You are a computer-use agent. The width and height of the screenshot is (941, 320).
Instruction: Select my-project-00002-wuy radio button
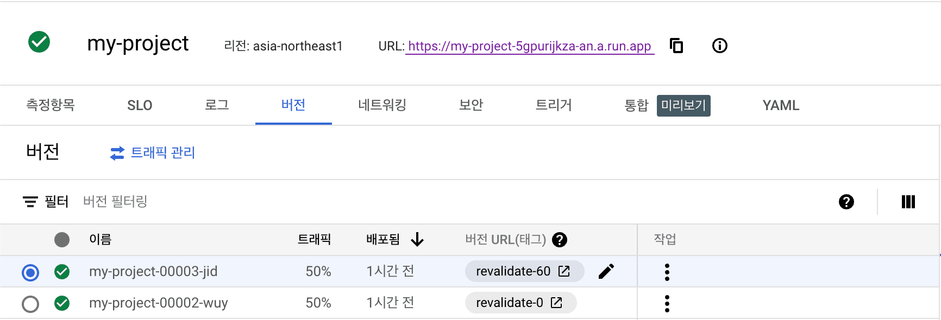click(x=30, y=304)
